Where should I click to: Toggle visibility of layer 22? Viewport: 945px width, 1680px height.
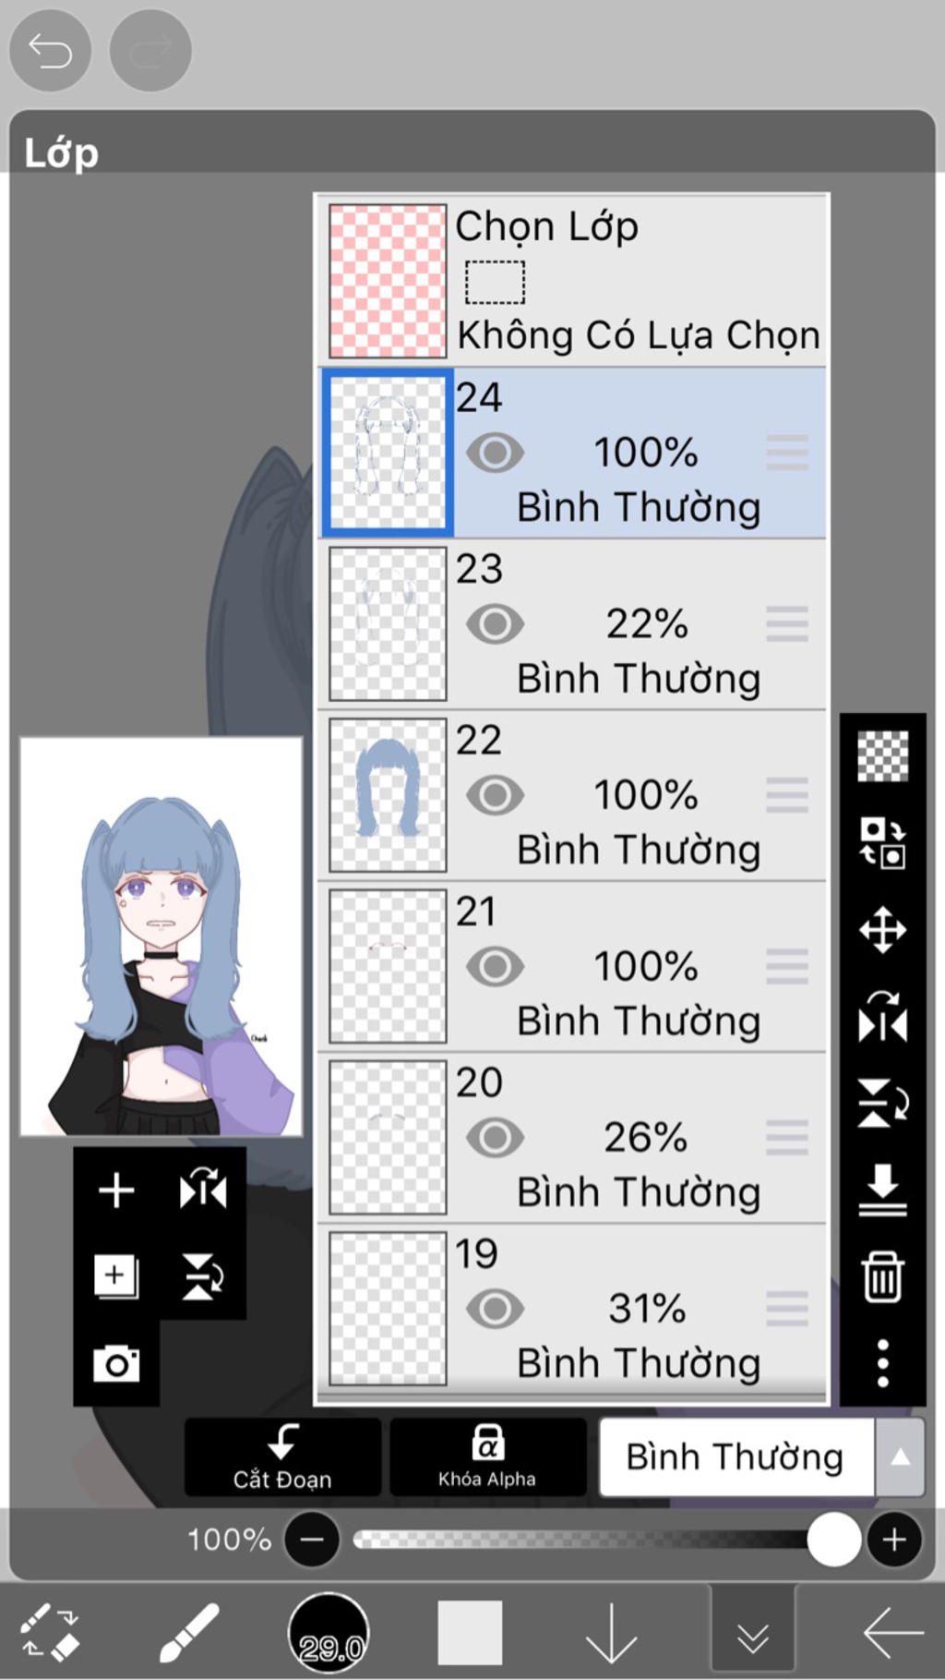coord(495,795)
